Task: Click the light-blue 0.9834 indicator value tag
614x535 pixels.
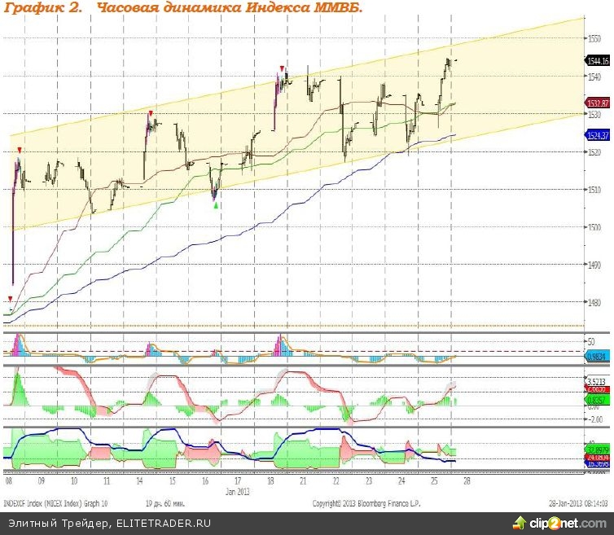Action: (x=598, y=357)
